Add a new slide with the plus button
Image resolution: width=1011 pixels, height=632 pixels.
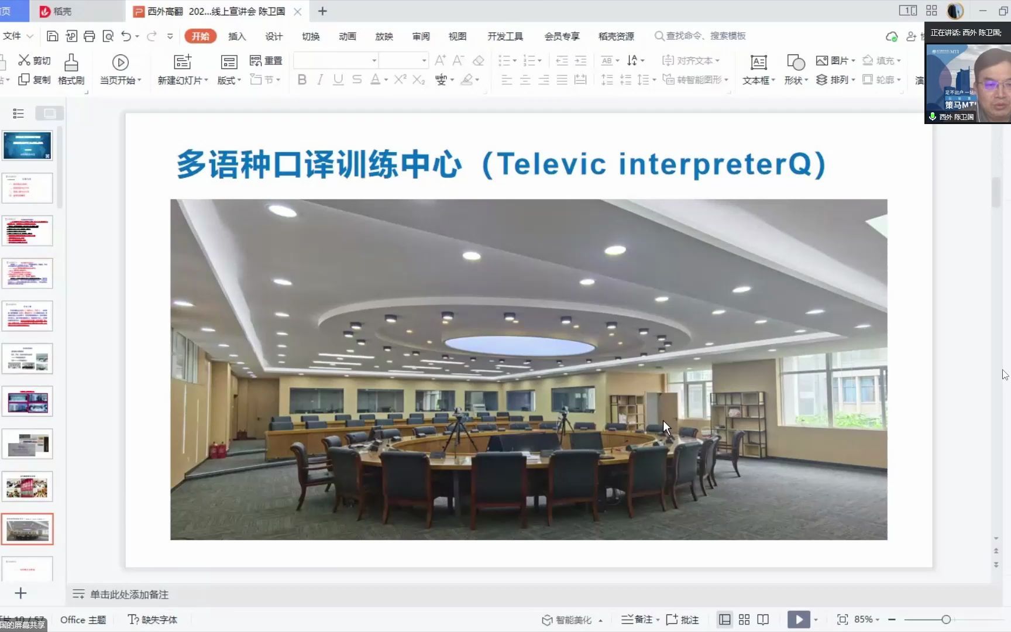tap(20, 593)
